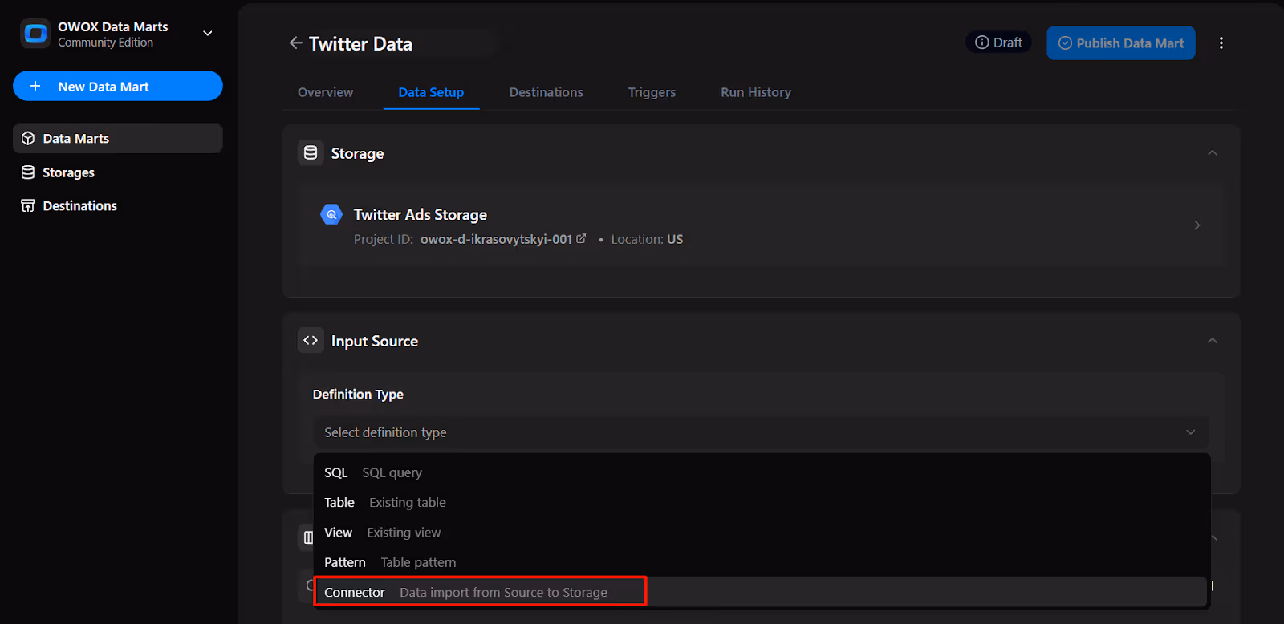Click the Definition Type label
The image size is (1284, 624).
point(358,394)
